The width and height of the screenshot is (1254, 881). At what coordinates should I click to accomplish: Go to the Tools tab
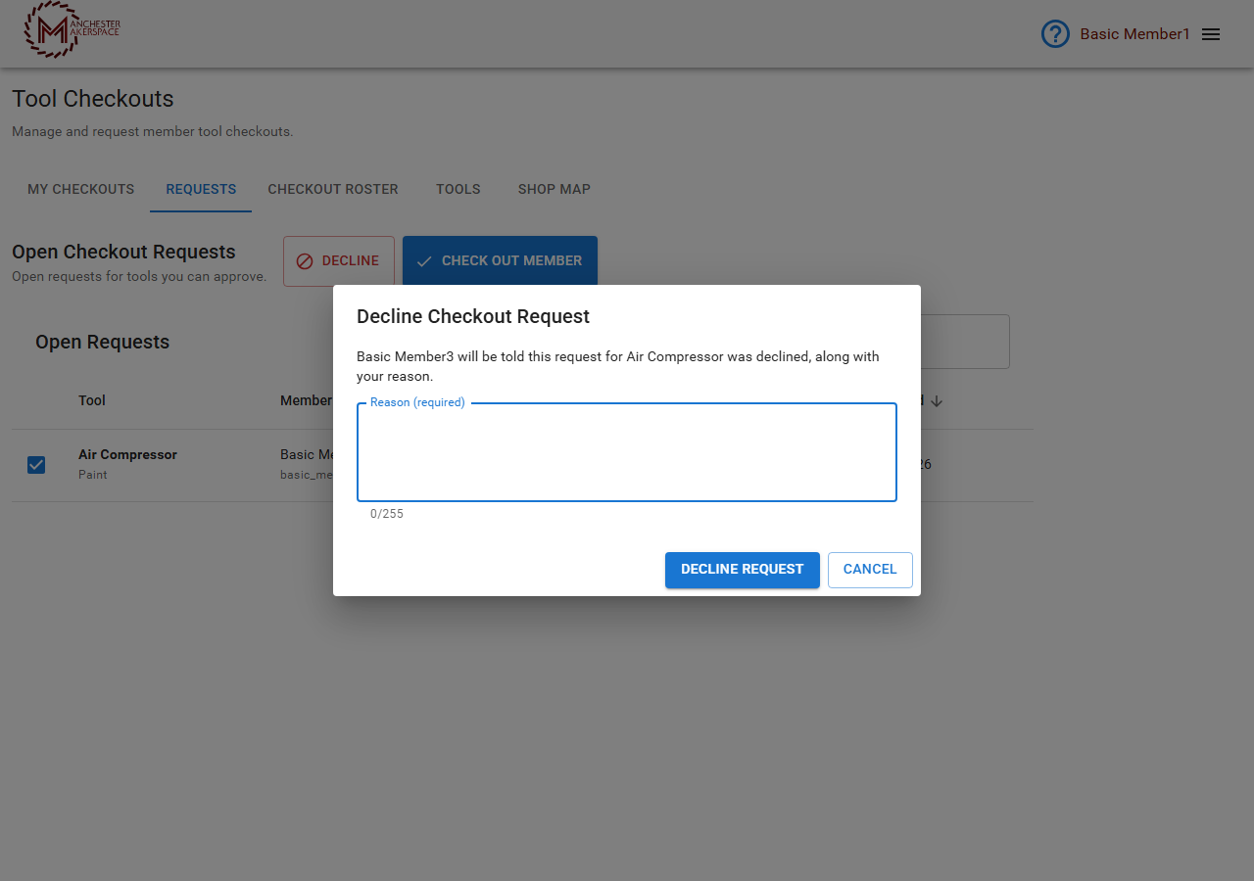[458, 189]
